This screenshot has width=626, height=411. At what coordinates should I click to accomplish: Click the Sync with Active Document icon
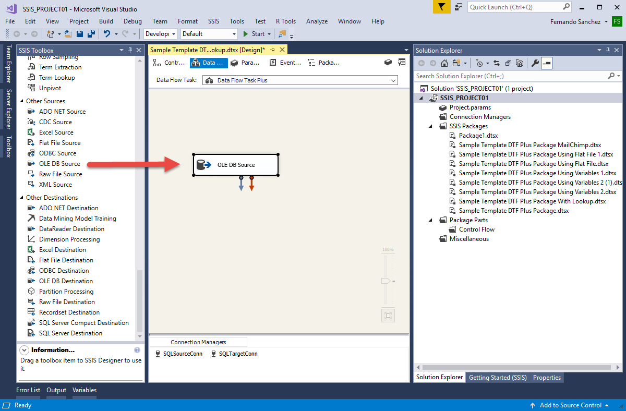coord(496,63)
